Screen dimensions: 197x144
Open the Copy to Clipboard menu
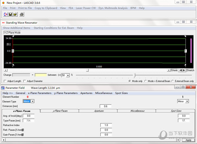coord(46,8)
